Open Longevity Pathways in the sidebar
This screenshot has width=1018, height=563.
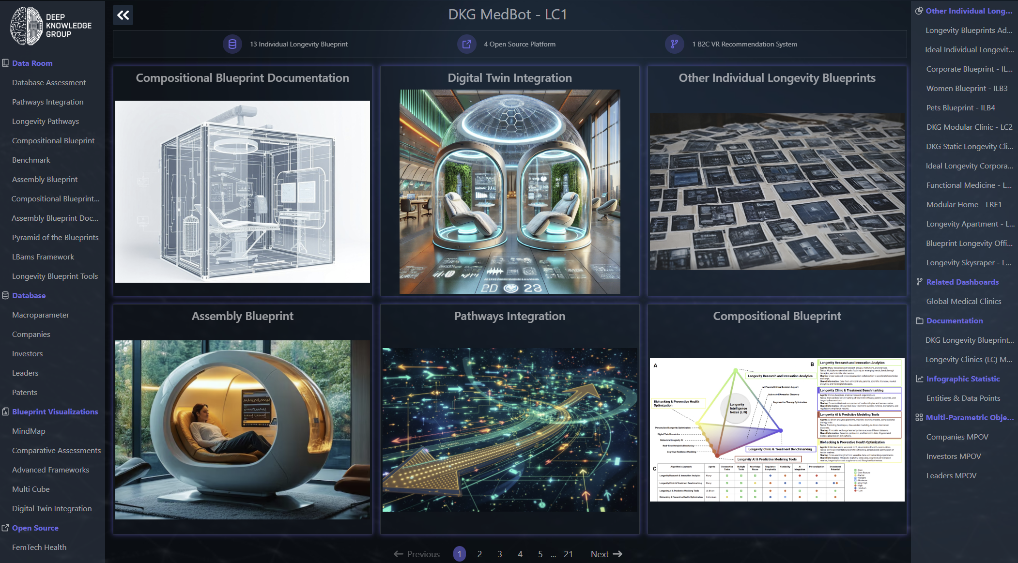pyautogui.click(x=46, y=121)
